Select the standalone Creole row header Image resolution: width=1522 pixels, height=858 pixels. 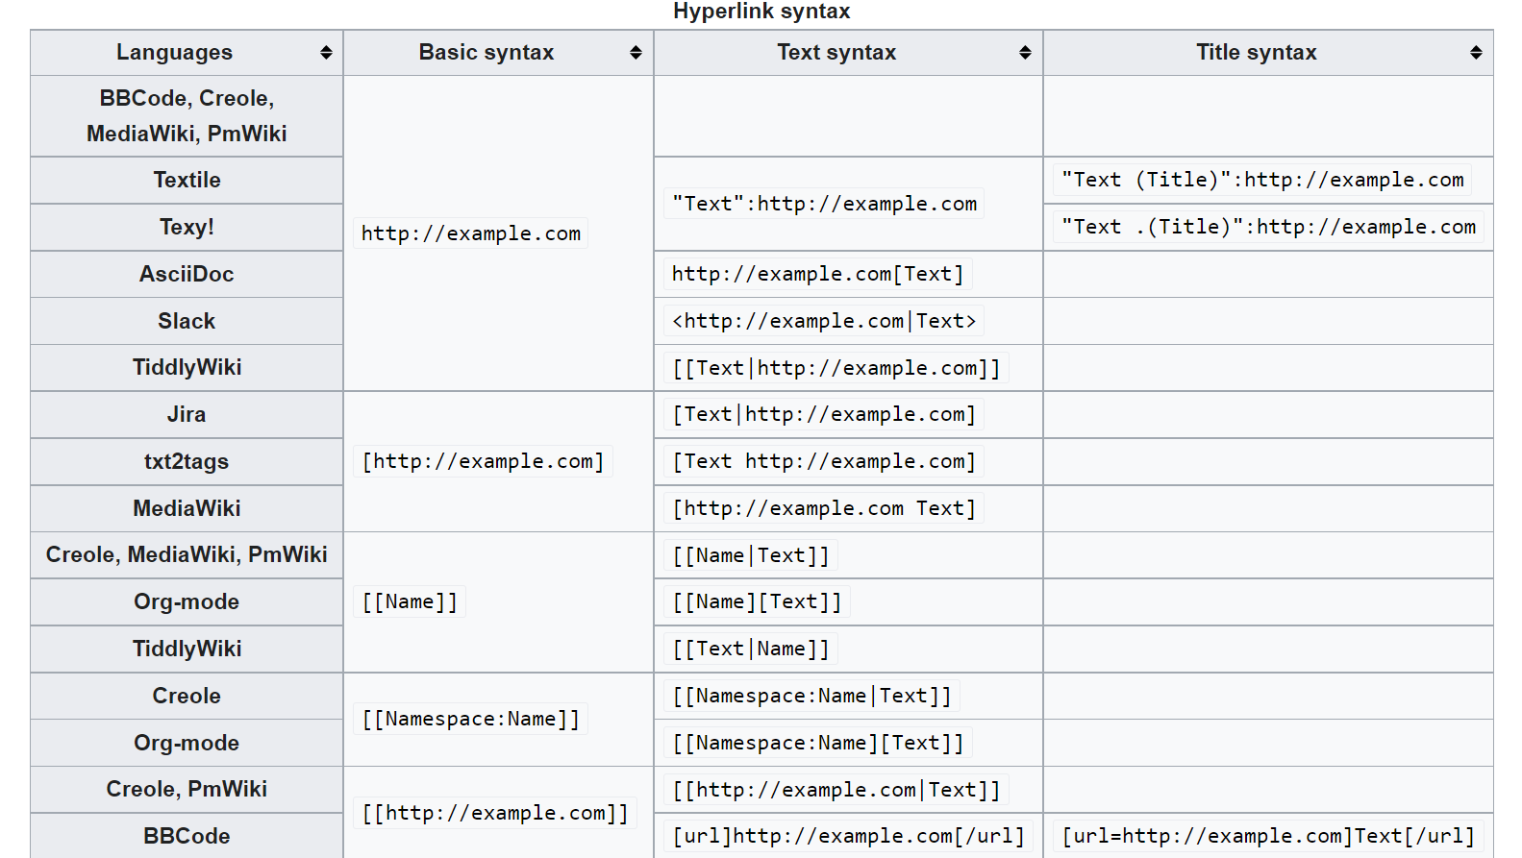click(x=187, y=696)
